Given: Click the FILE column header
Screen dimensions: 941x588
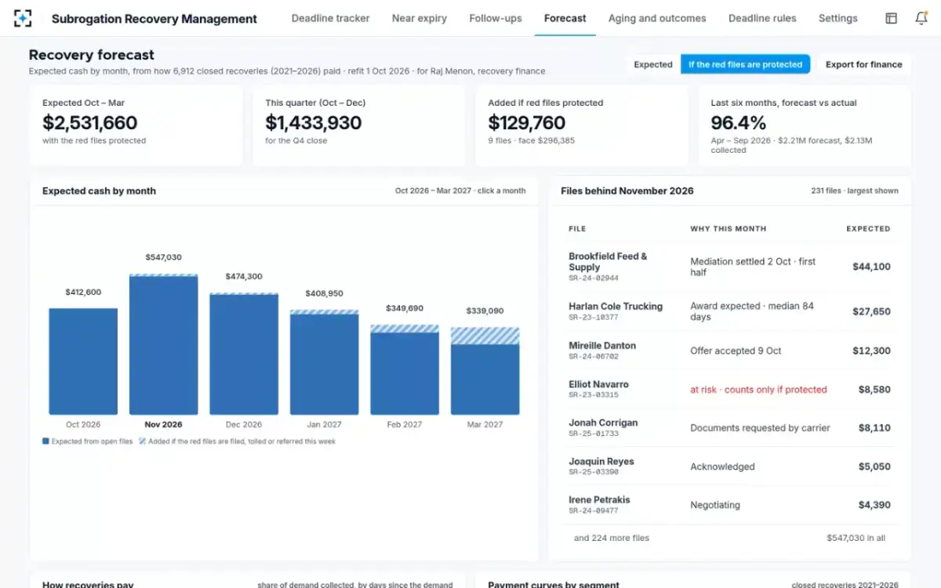Looking at the screenshot, I should (x=577, y=229).
